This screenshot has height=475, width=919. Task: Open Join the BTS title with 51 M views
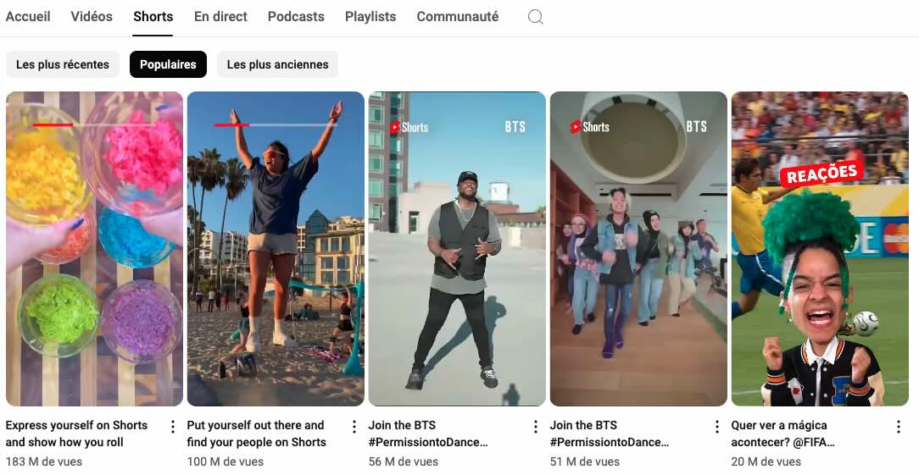610,434
